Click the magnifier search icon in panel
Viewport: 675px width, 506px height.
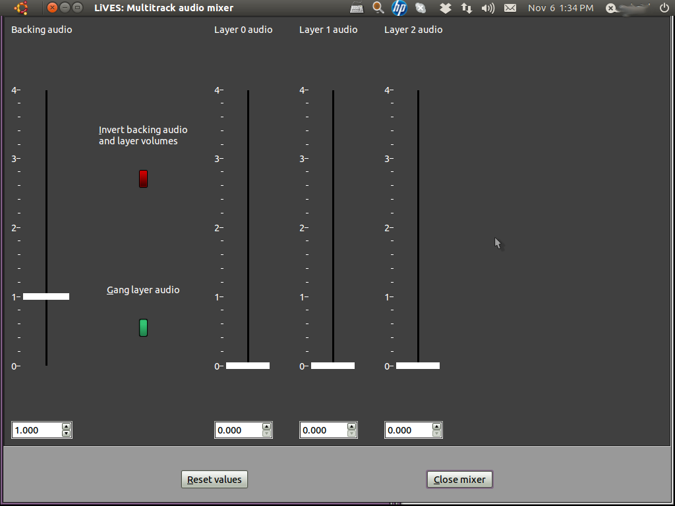point(378,8)
